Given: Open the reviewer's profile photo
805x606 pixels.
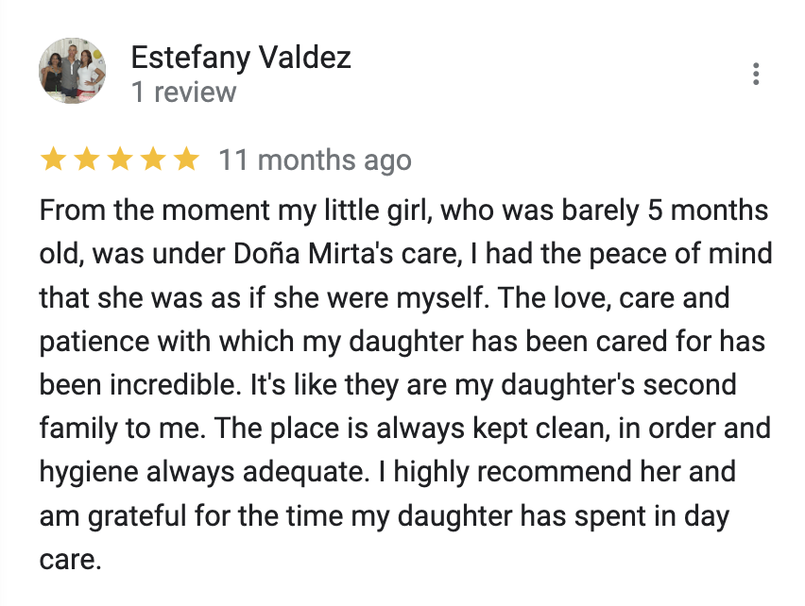Looking at the screenshot, I should point(72,71).
